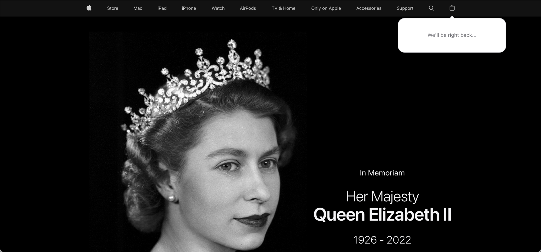The image size is (541, 252).
Task: Select Only on Apple
Action: [326, 8]
